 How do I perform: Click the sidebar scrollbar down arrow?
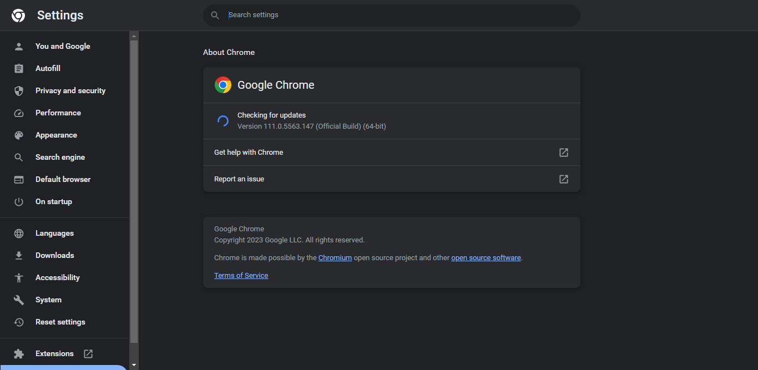[134, 366]
